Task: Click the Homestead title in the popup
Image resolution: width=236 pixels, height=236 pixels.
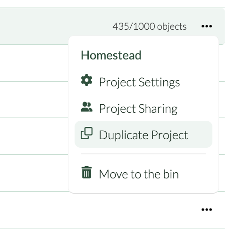Action: click(111, 55)
